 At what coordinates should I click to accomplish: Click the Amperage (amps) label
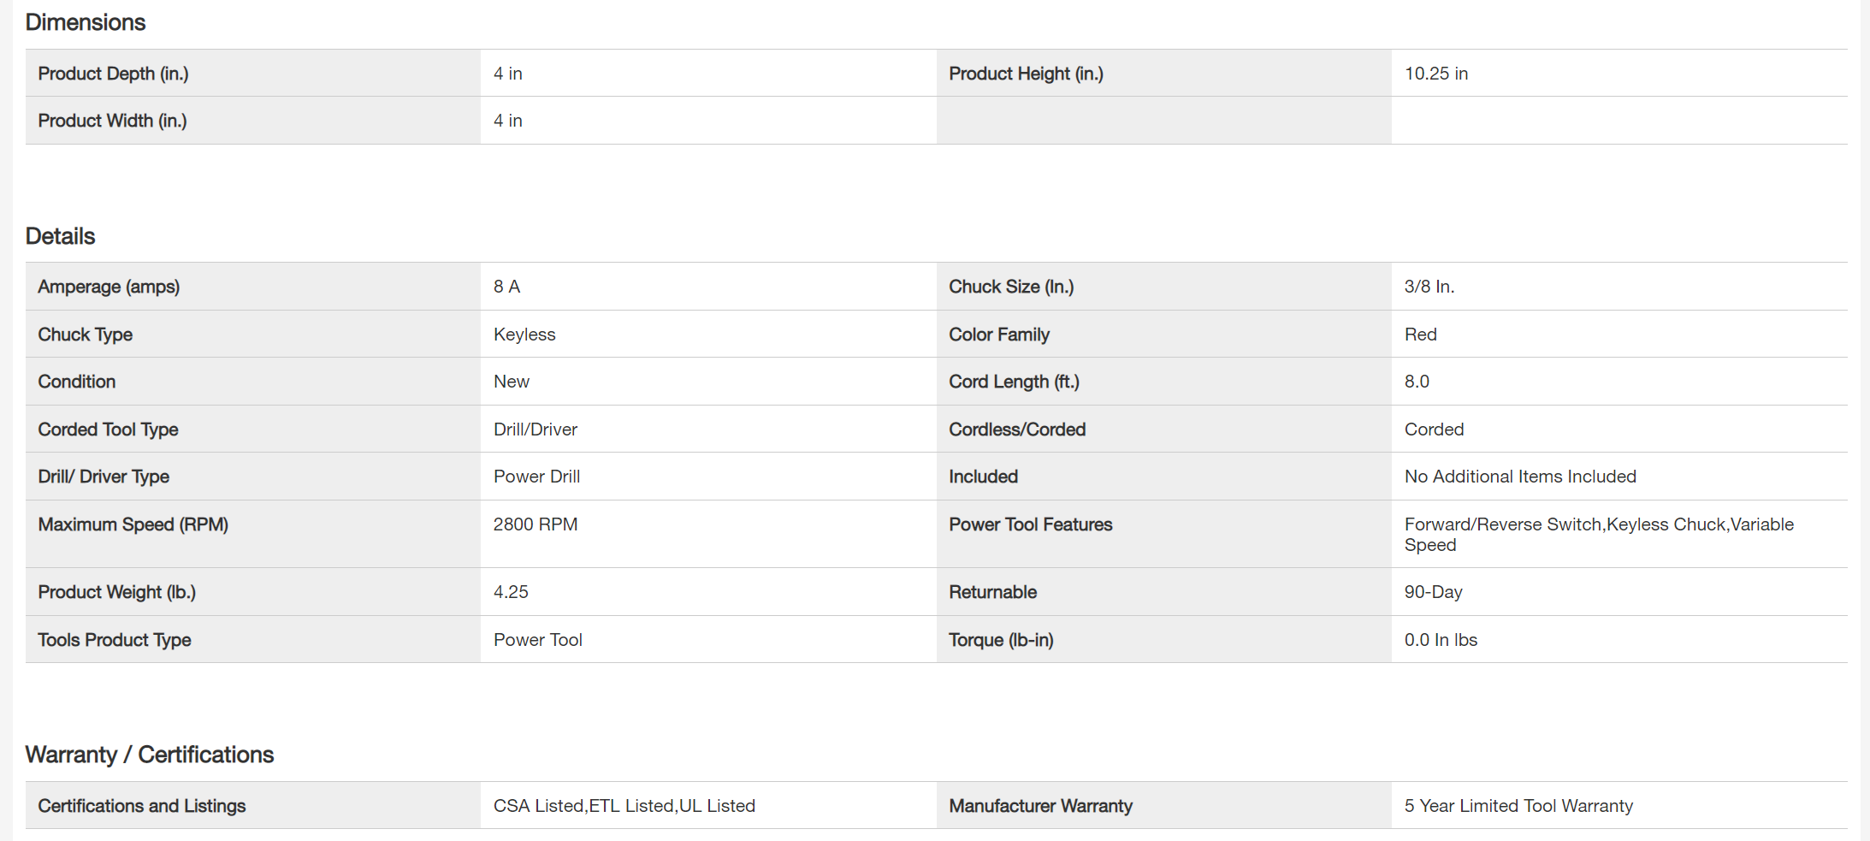click(109, 287)
